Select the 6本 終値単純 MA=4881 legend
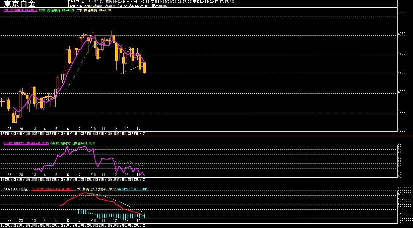This screenshot has width=413, height=228. pyautogui.click(x=20, y=11)
